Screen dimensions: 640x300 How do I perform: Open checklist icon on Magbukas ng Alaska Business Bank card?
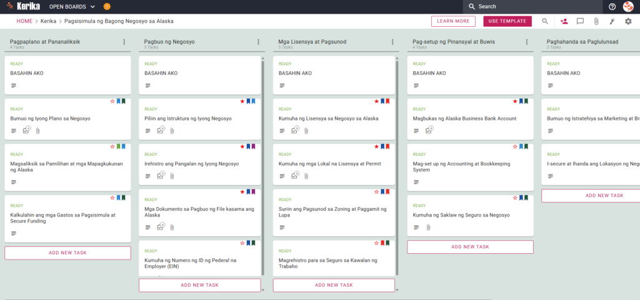429,130
